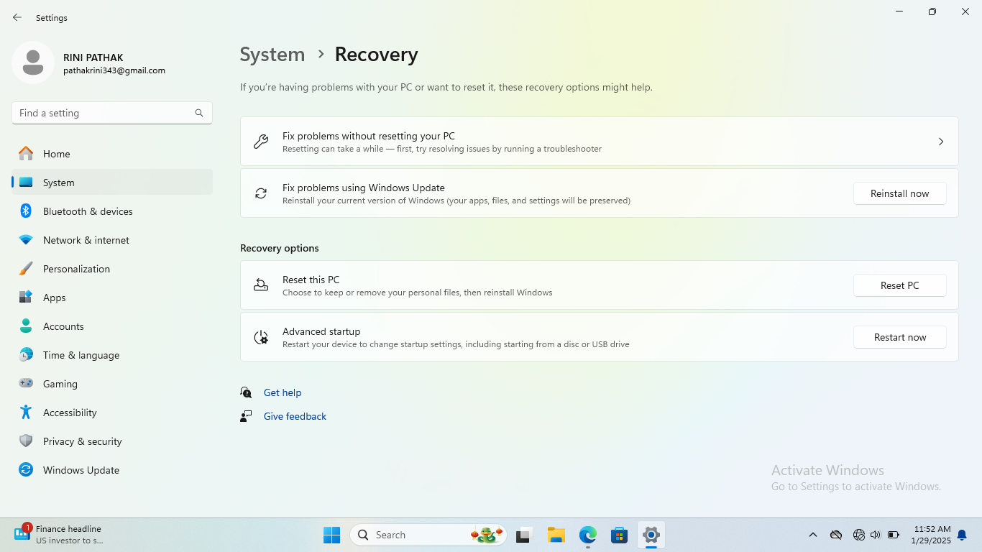Screen dimensions: 982x552
Task: Click the search magnifier icon in Find a setting
Action: 199,113
